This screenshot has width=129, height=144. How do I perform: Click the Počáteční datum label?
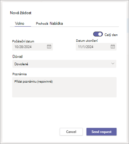coord(23,41)
